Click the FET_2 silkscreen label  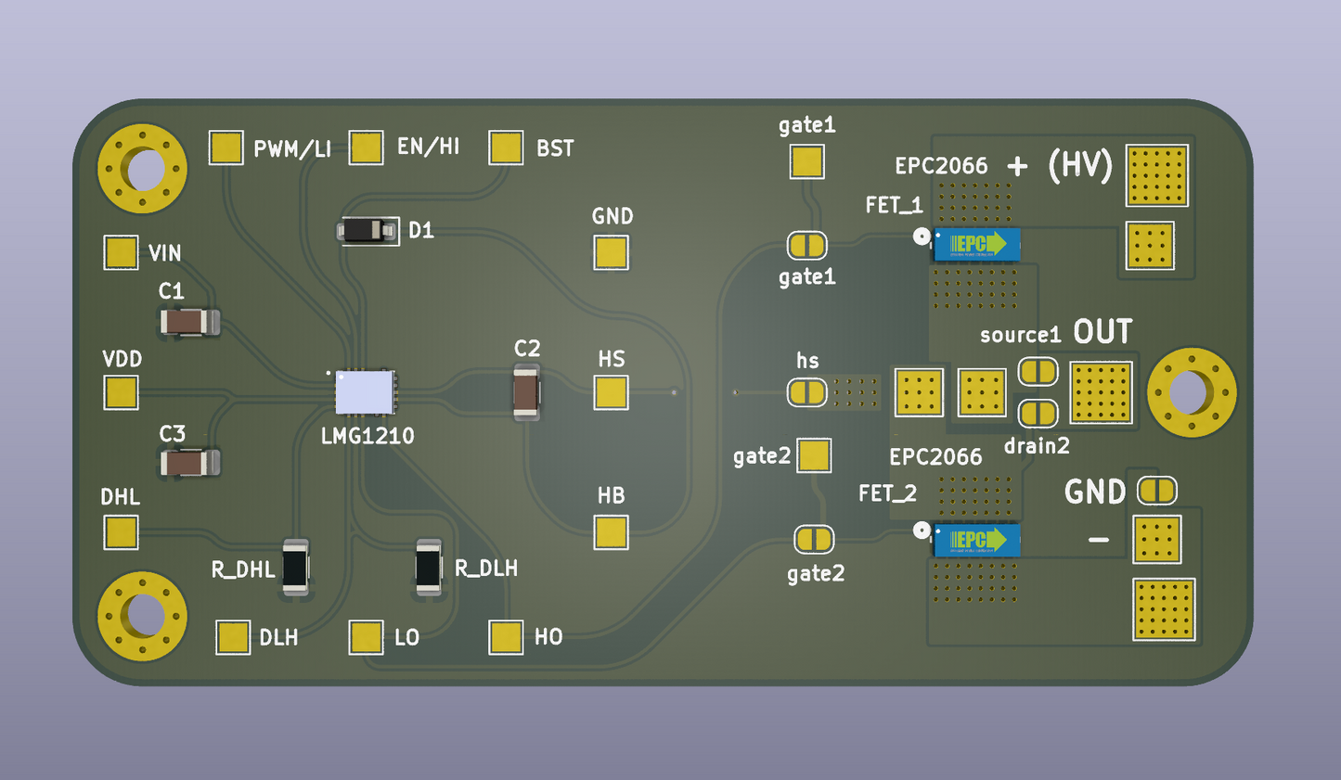(887, 493)
